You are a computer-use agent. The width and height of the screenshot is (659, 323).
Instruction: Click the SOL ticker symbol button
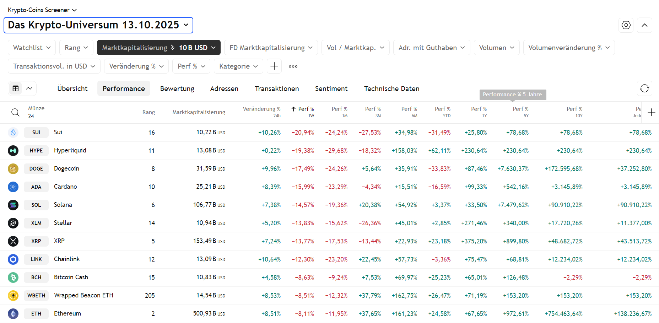click(x=36, y=205)
